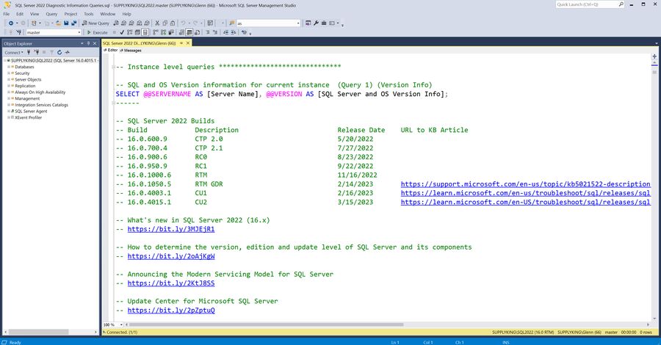The width and height of the screenshot is (661, 345).
Task: Pin the Object Explorer panel
Action: (88, 43)
